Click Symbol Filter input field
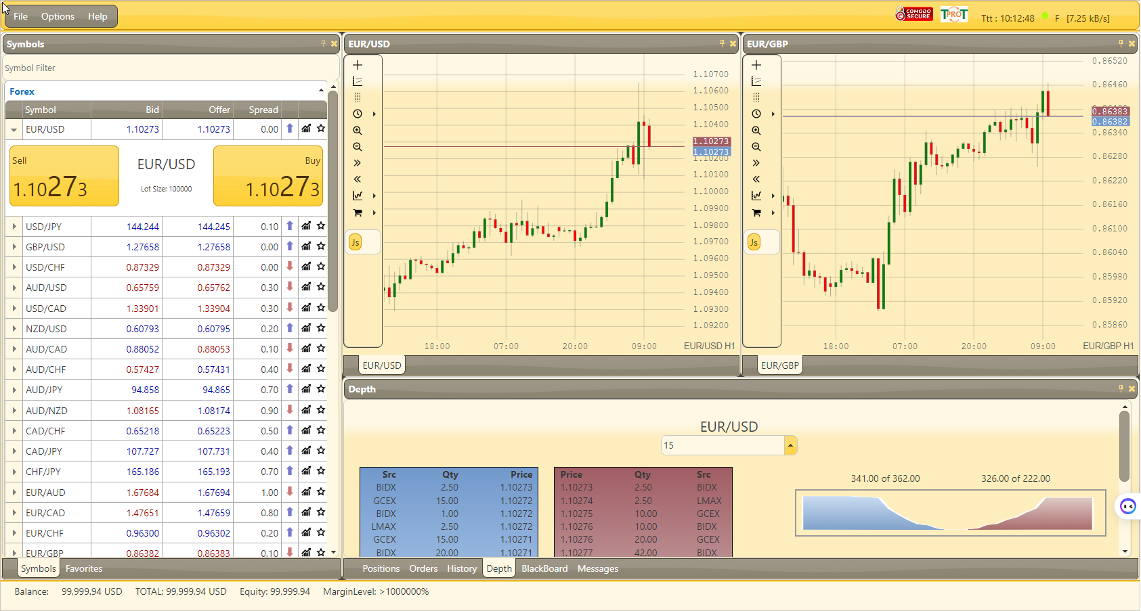Viewport: 1141px width, 611px height. [x=169, y=68]
